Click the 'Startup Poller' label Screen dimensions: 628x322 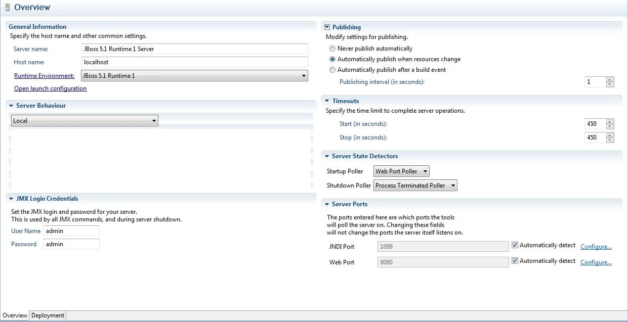tap(345, 171)
